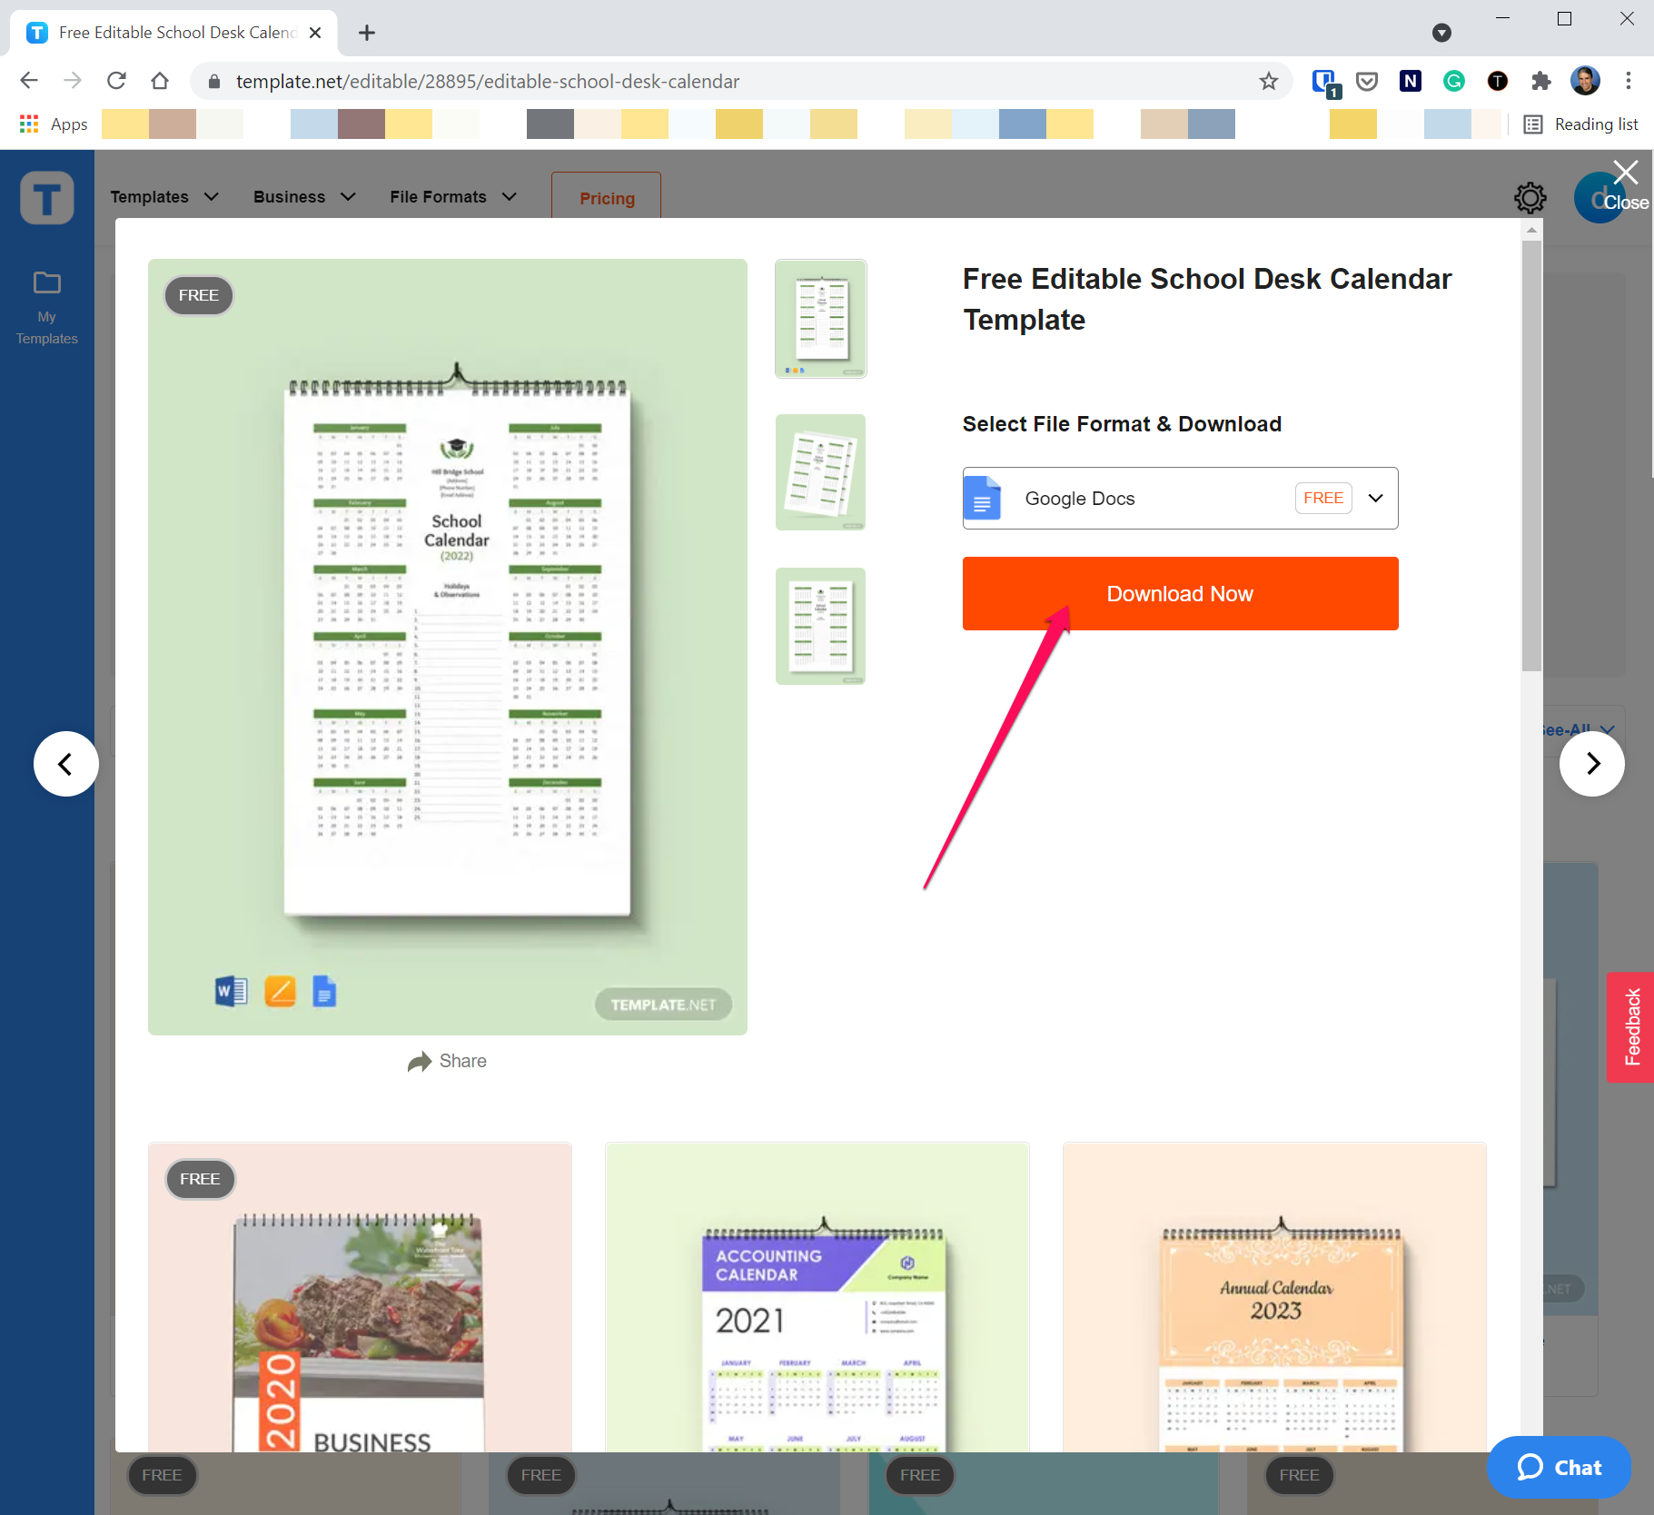Go to previous template arrow
Image resolution: width=1654 pixels, height=1515 pixels.
pyautogui.click(x=66, y=764)
